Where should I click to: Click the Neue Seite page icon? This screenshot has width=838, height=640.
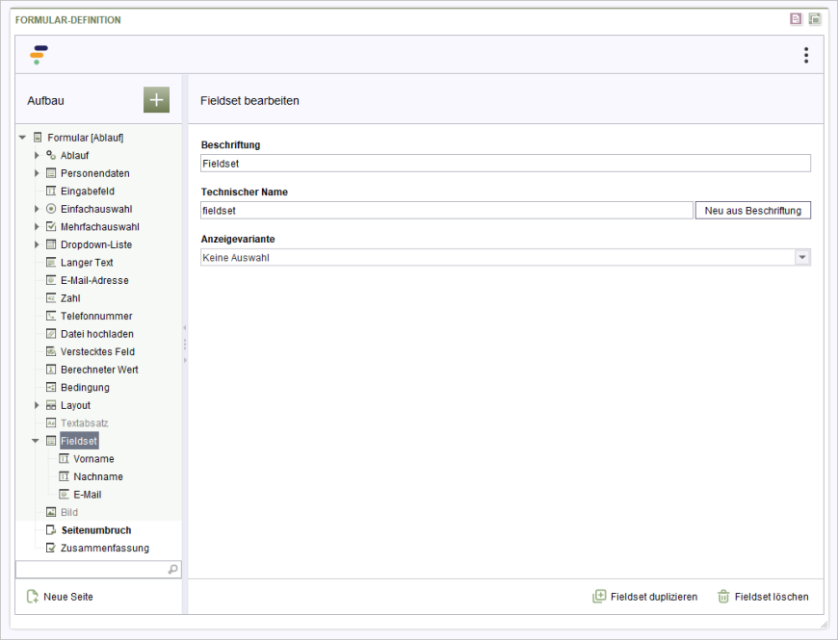(33, 597)
